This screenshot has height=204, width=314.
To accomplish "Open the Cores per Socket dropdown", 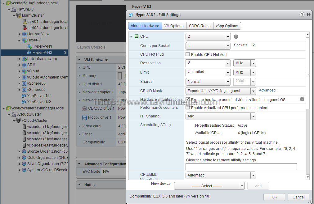I will pos(228,46).
